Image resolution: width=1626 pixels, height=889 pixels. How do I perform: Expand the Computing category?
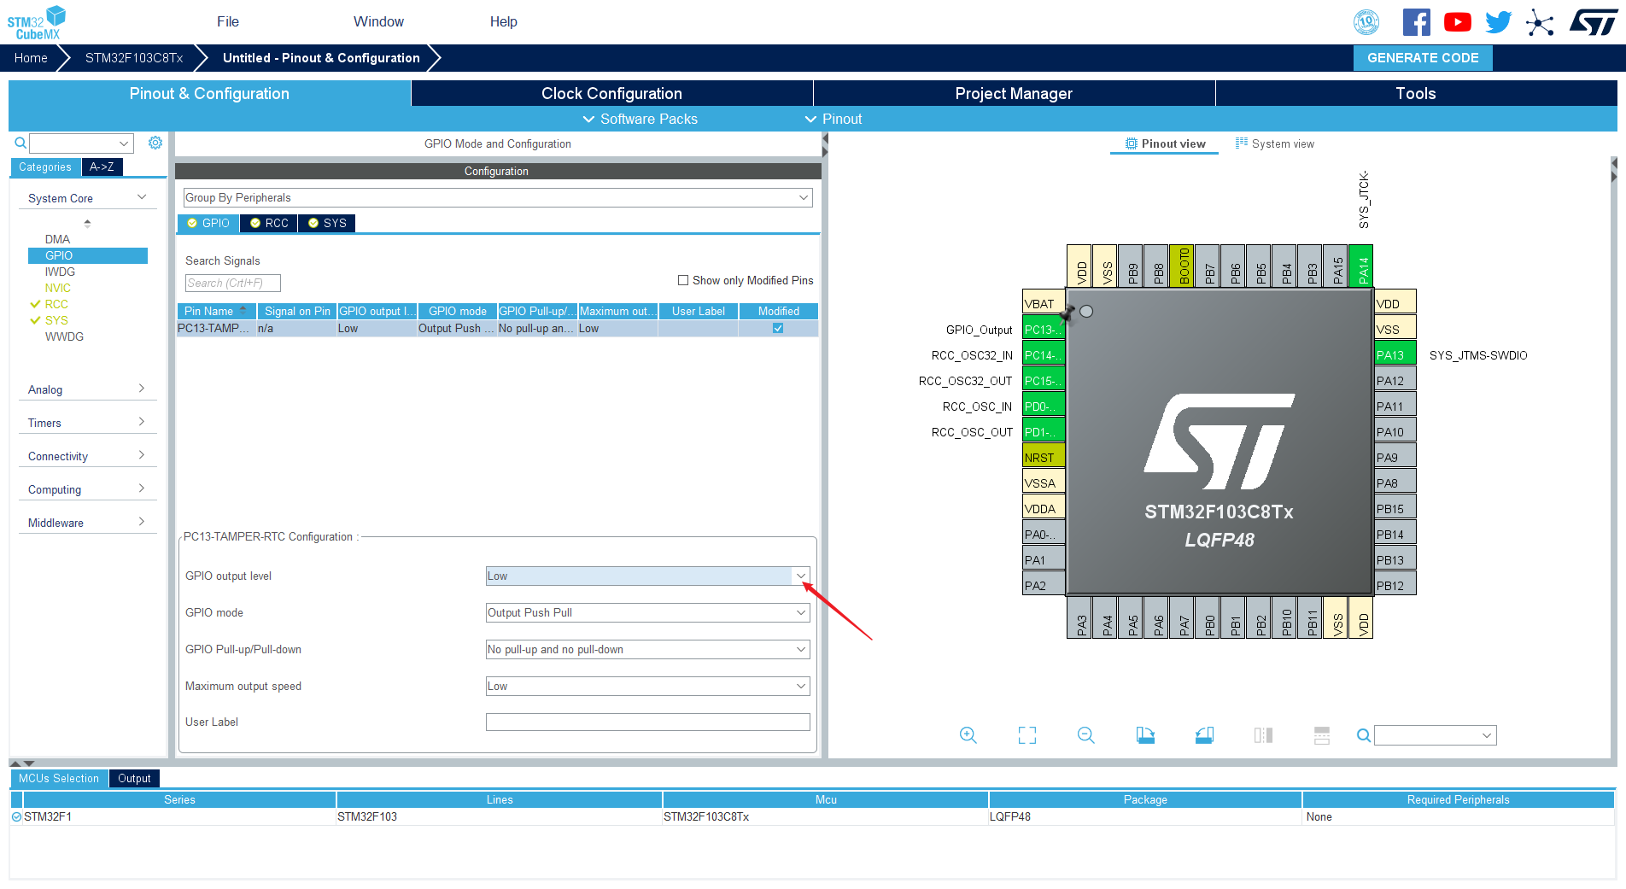point(87,489)
